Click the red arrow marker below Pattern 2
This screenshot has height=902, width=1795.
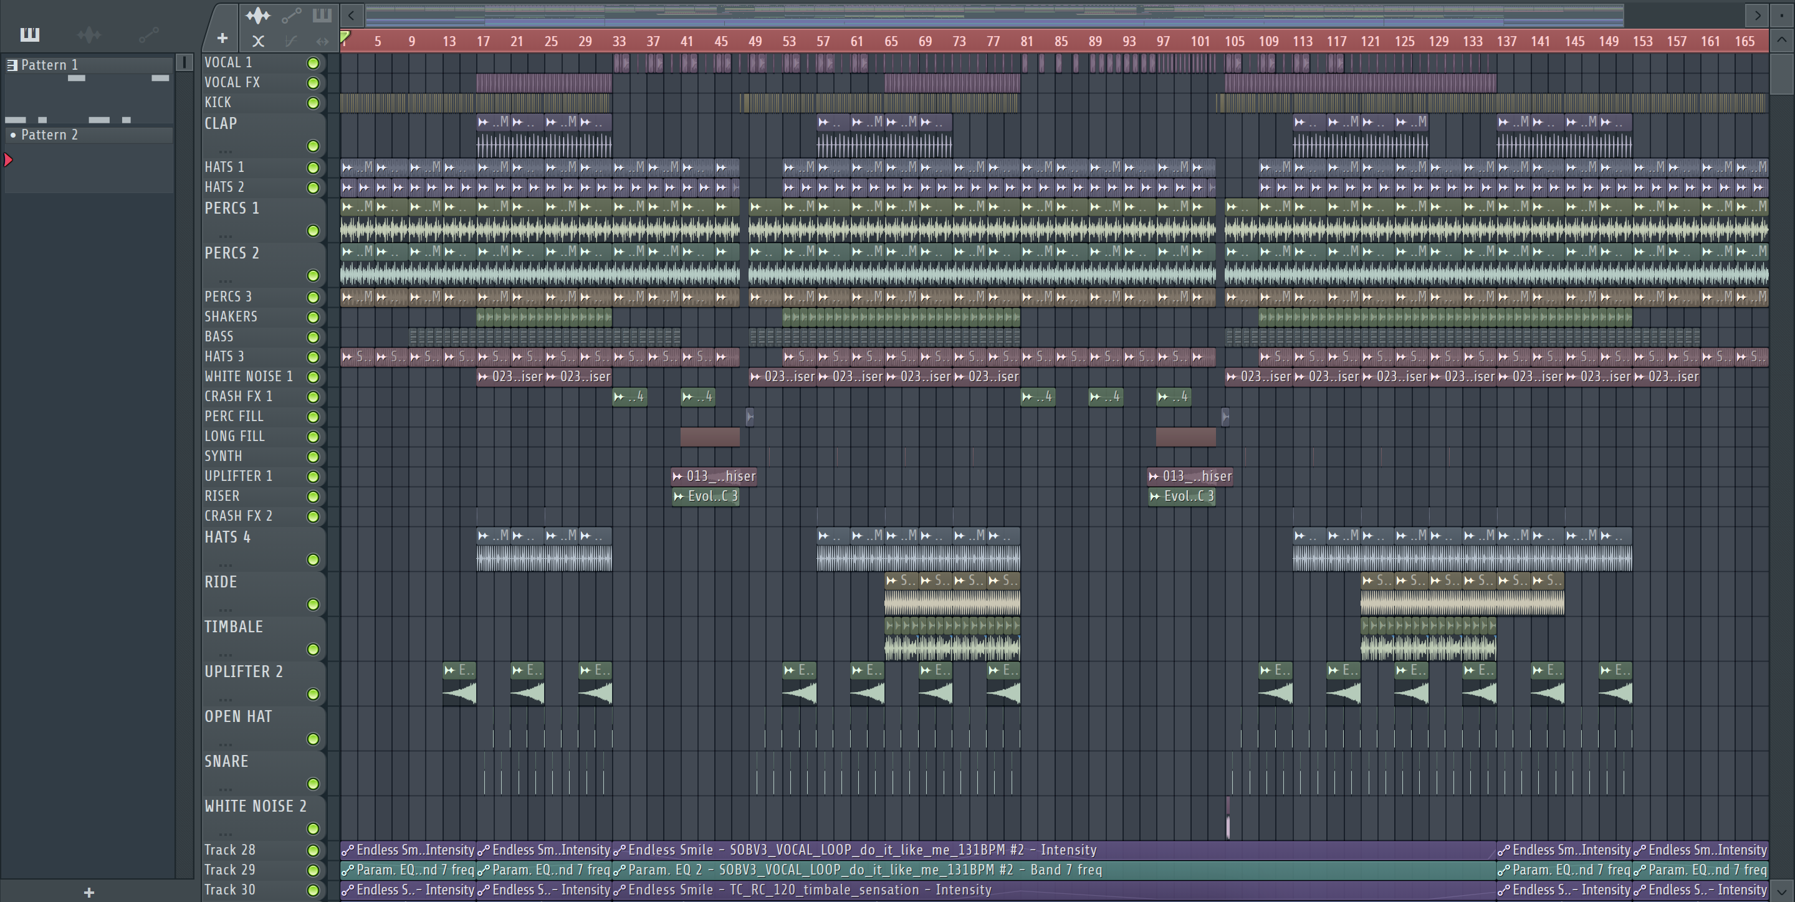(x=8, y=160)
